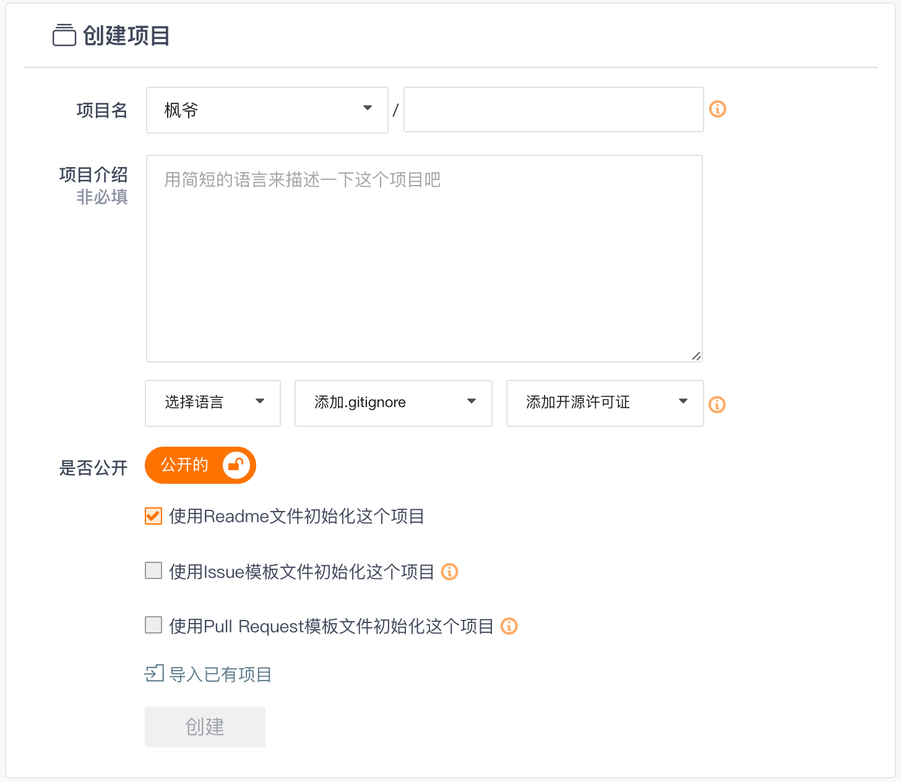Viewport: 901px width, 782px height.
Task: Focus the project name input field
Action: pos(554,110)
